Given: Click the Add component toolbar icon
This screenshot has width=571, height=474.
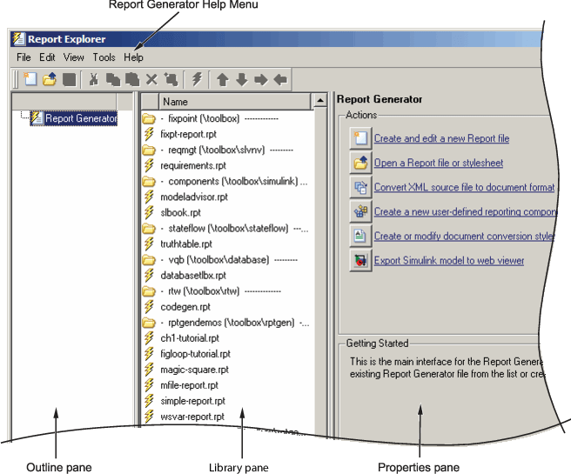Looking at the screenshot, I should pyautogui.click(x=171, y=79).
